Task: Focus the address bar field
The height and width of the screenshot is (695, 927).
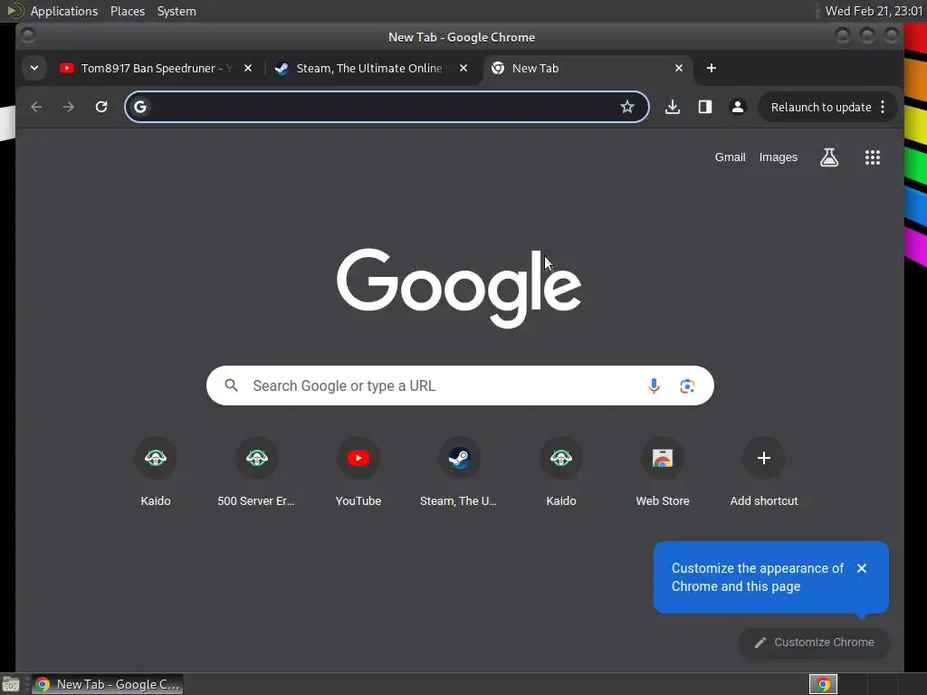Action: pos(387,107)
